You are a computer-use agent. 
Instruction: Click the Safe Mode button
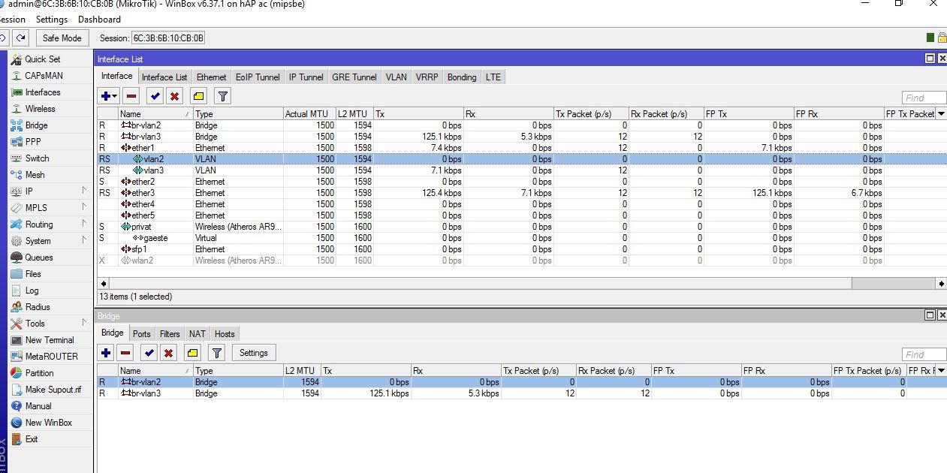click(x=62, y=38)
